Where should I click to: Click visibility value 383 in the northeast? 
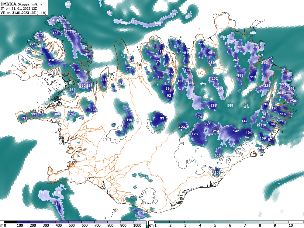tap(240, 47)
